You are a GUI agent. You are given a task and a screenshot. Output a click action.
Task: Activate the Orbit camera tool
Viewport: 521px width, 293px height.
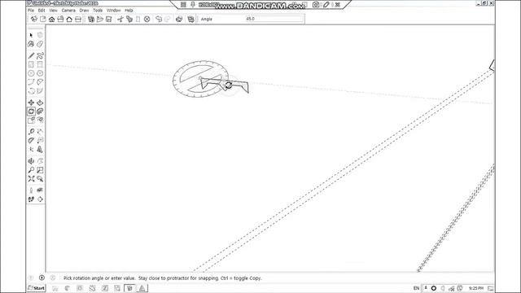point(31,161)
